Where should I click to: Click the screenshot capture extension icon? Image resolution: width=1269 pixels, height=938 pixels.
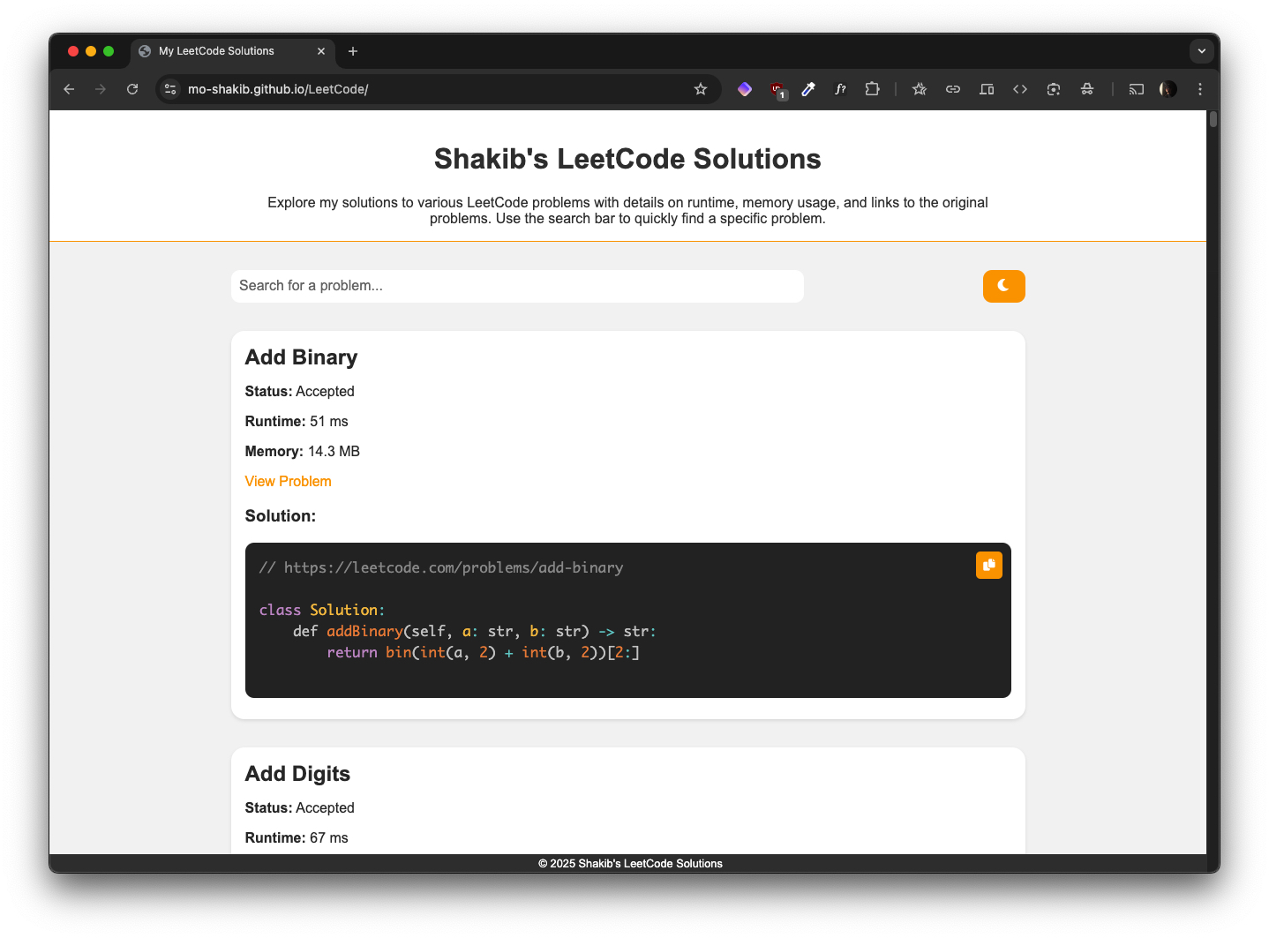tap(1054, 89)
